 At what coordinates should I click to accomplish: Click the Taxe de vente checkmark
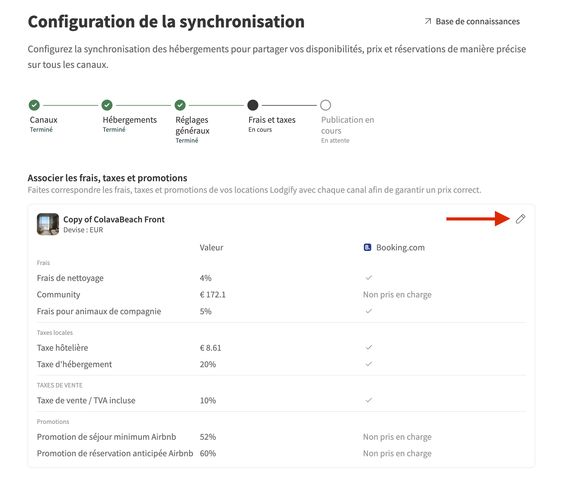tap(369, 400)
